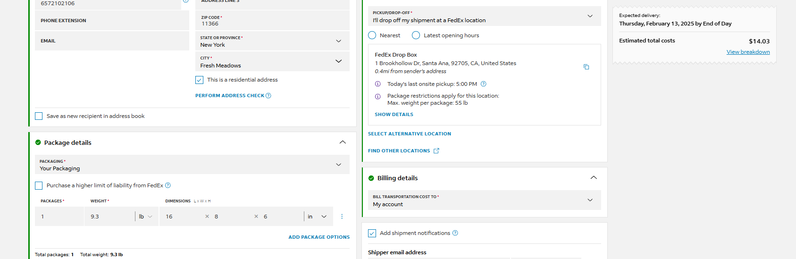Open the Bill Transportation Cost To dropdown

pos(485,200)
